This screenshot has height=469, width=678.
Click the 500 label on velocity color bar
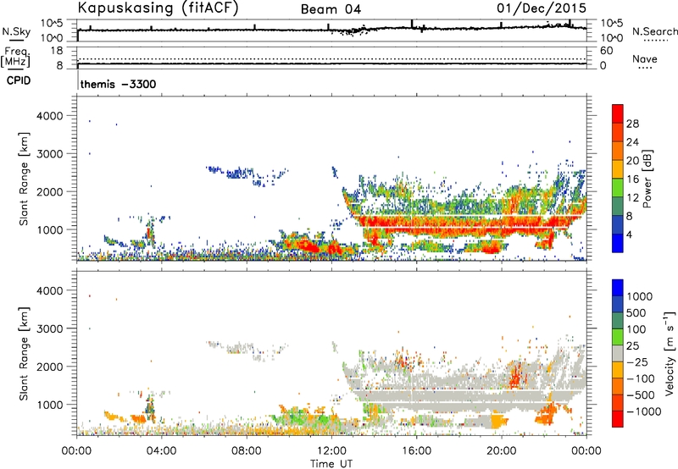click(x=636, y=312)
